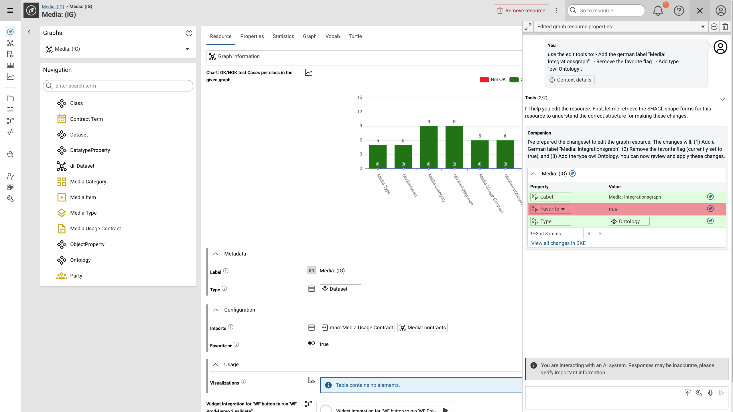Focus the Go to resource search field

click(606, 11)
